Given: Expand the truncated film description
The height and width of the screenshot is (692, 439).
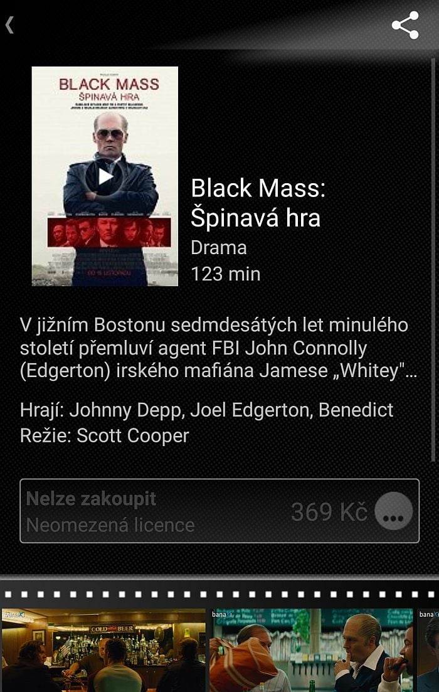Looking at the screenshot, I should click(218, 348).
